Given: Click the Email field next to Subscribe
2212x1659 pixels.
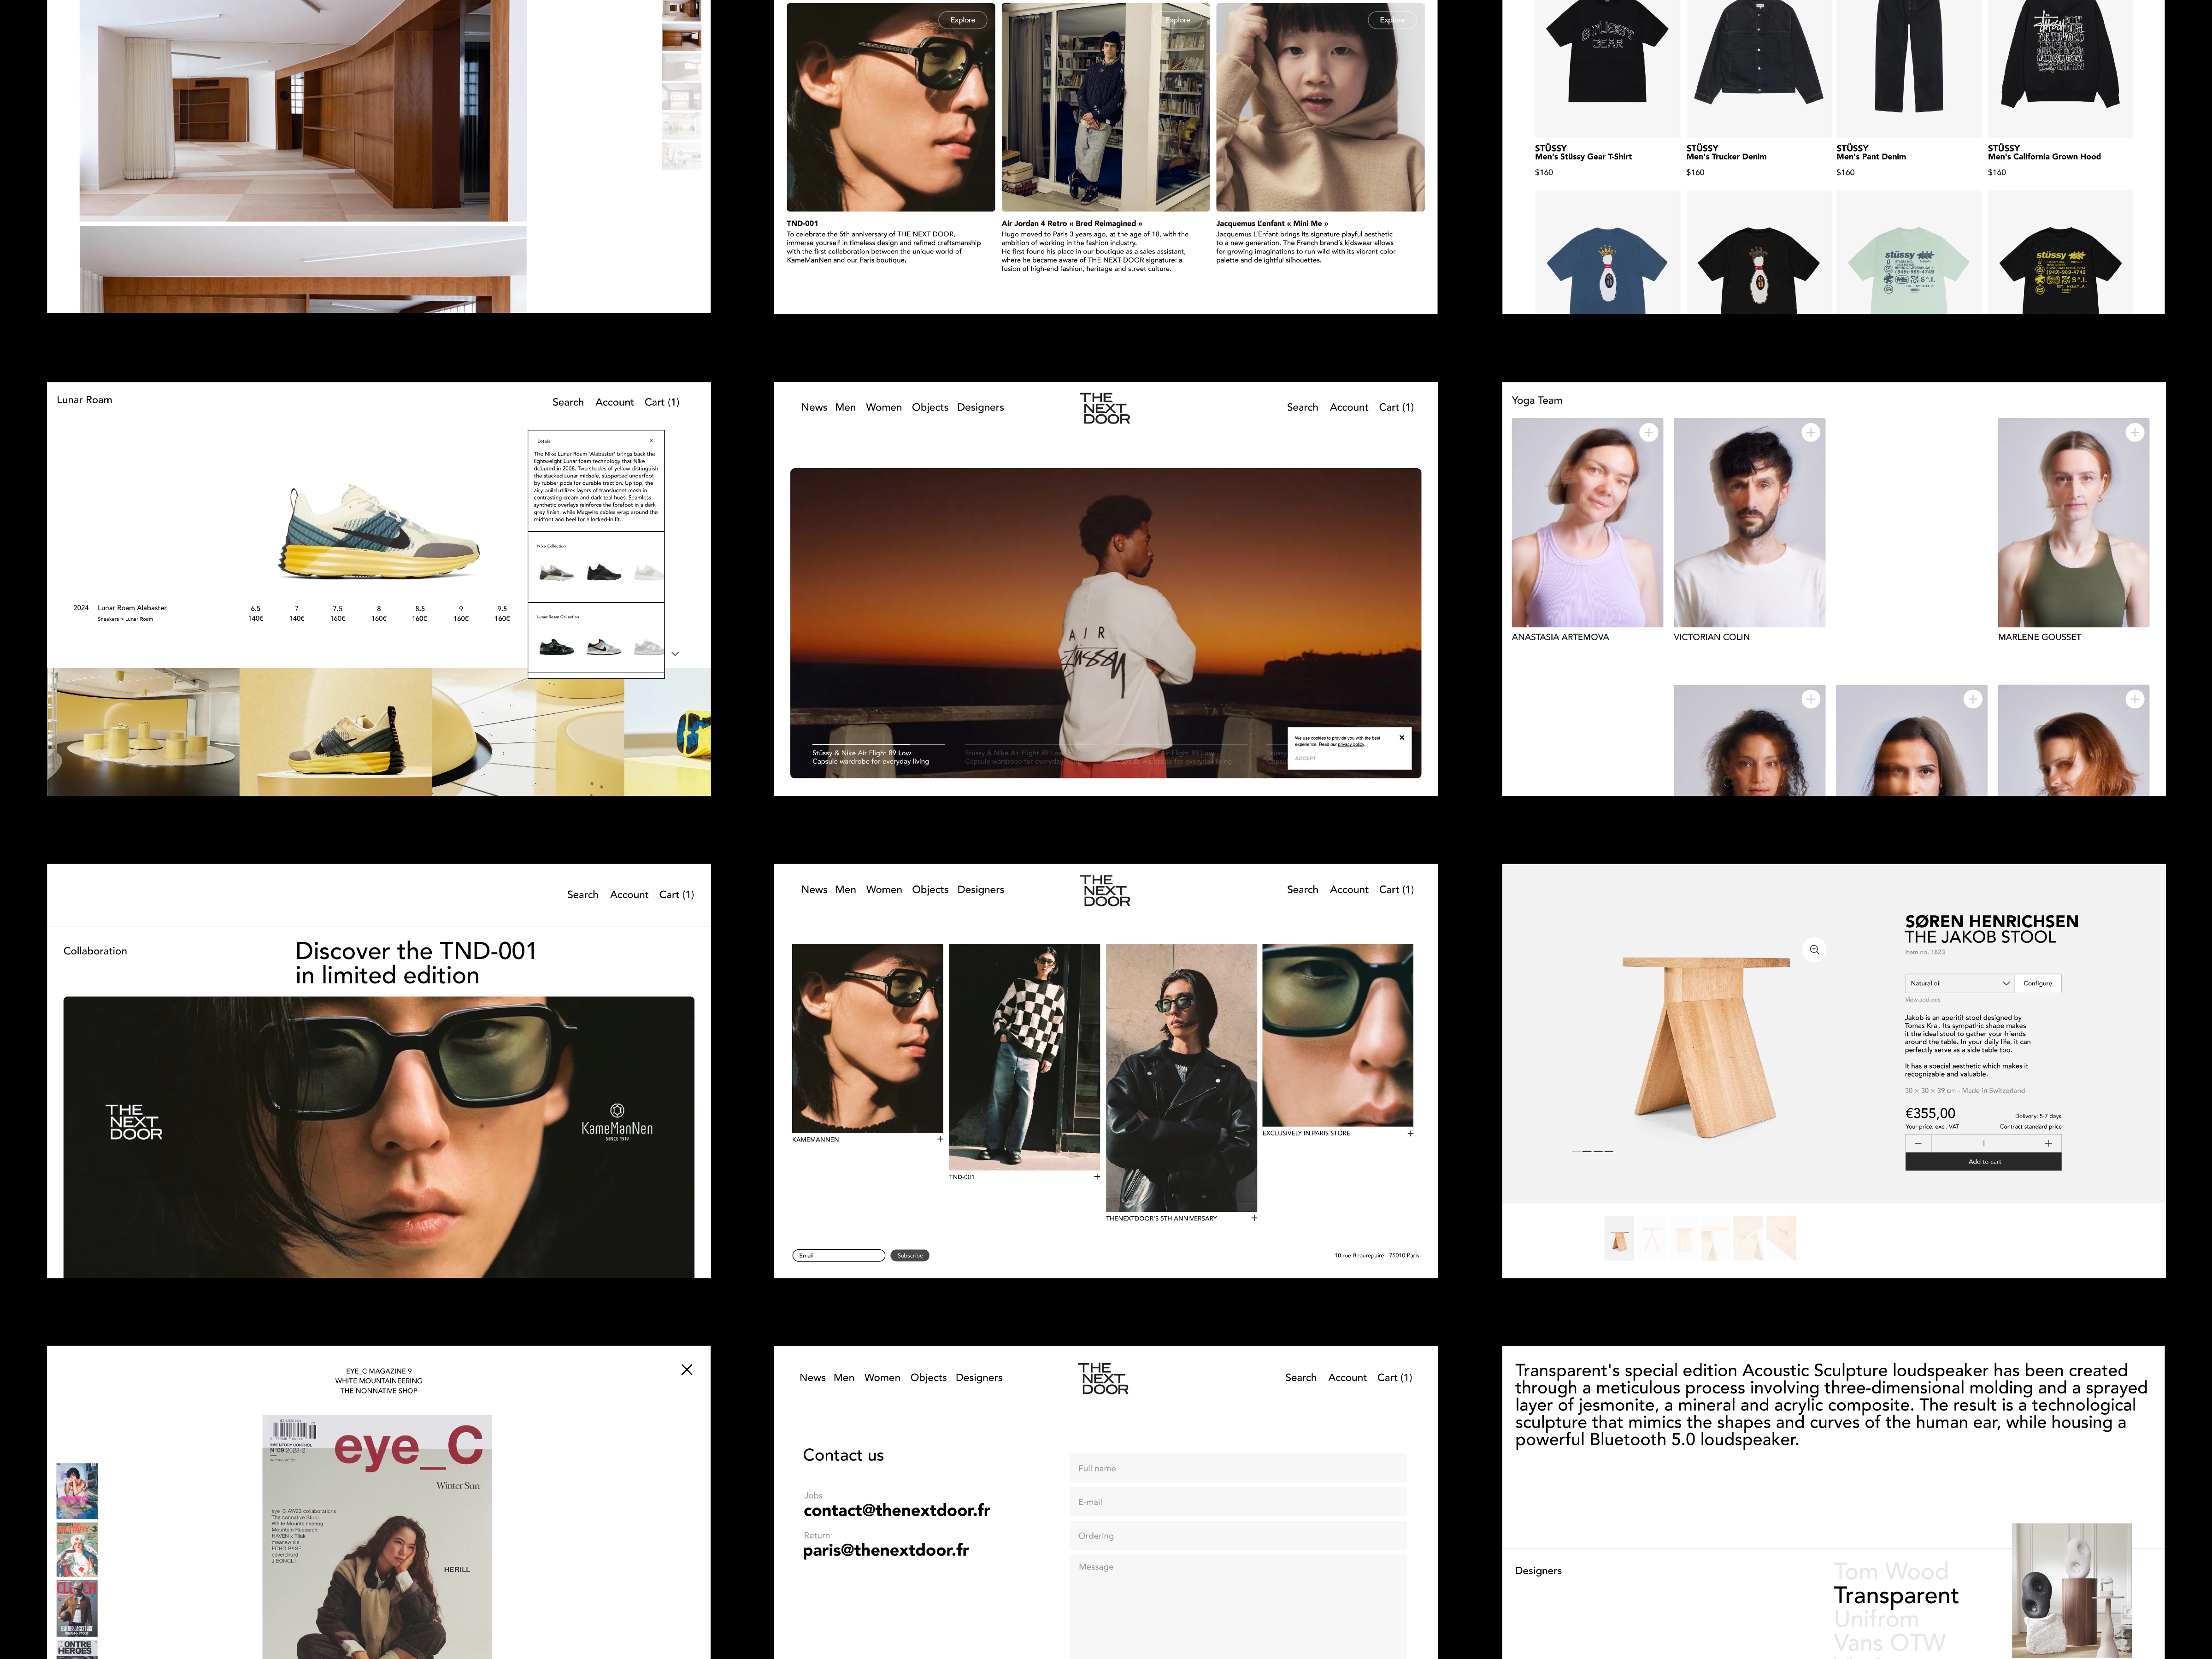Looking at the screenshot, I should point(839,1255).
